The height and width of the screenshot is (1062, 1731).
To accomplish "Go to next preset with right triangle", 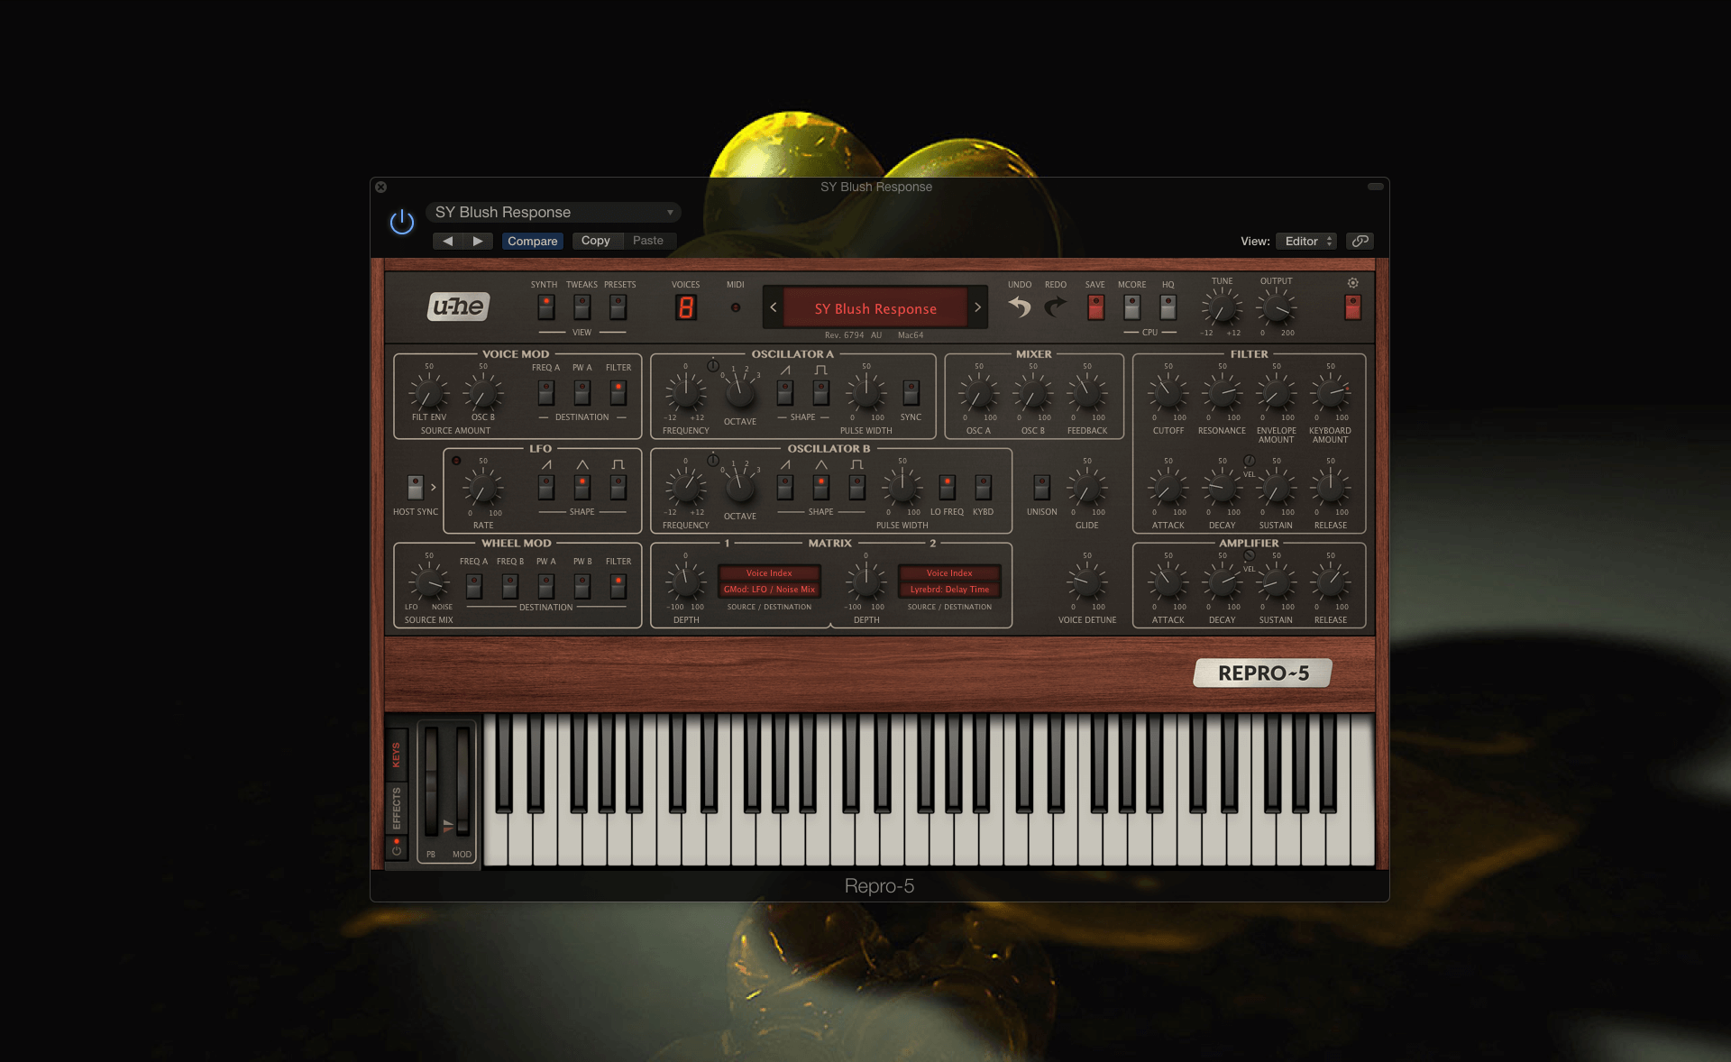I will click(478, 241).
